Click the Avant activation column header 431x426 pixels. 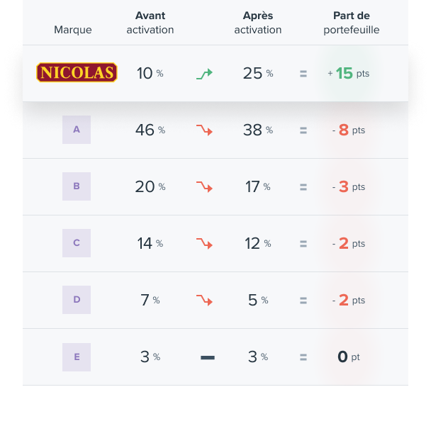pos(150,23)
